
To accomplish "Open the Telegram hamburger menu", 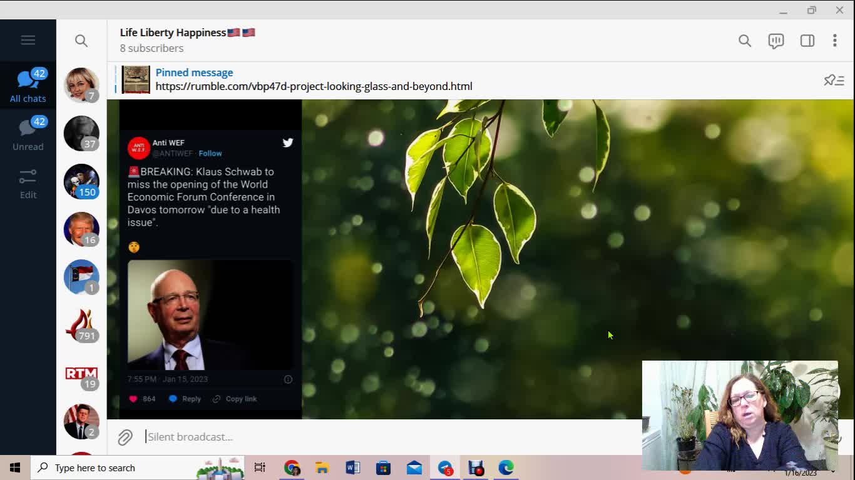I will 28,40.
